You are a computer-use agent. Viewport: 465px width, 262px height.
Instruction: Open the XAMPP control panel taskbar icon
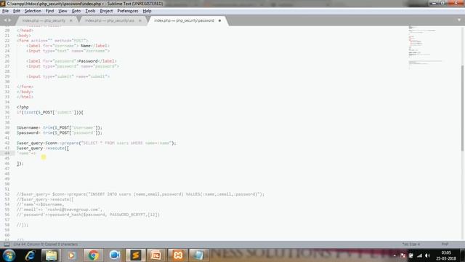point(177,255)
